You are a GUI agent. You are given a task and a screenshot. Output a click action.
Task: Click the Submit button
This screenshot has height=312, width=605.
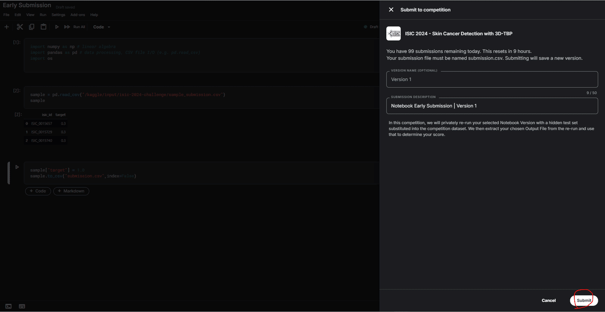pos(584,300)
